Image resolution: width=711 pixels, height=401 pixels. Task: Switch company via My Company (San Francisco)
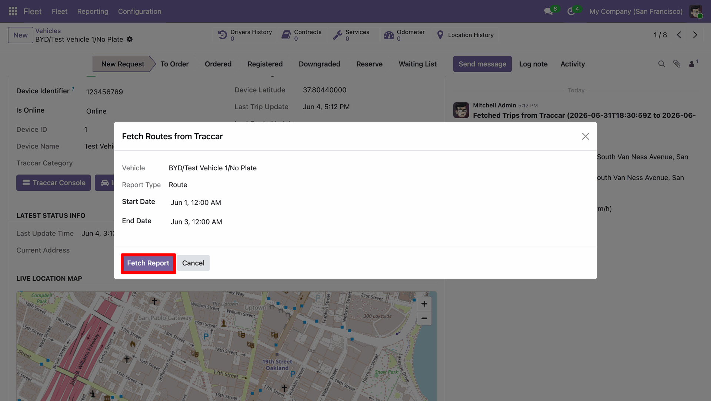click(x=636, y=11)
